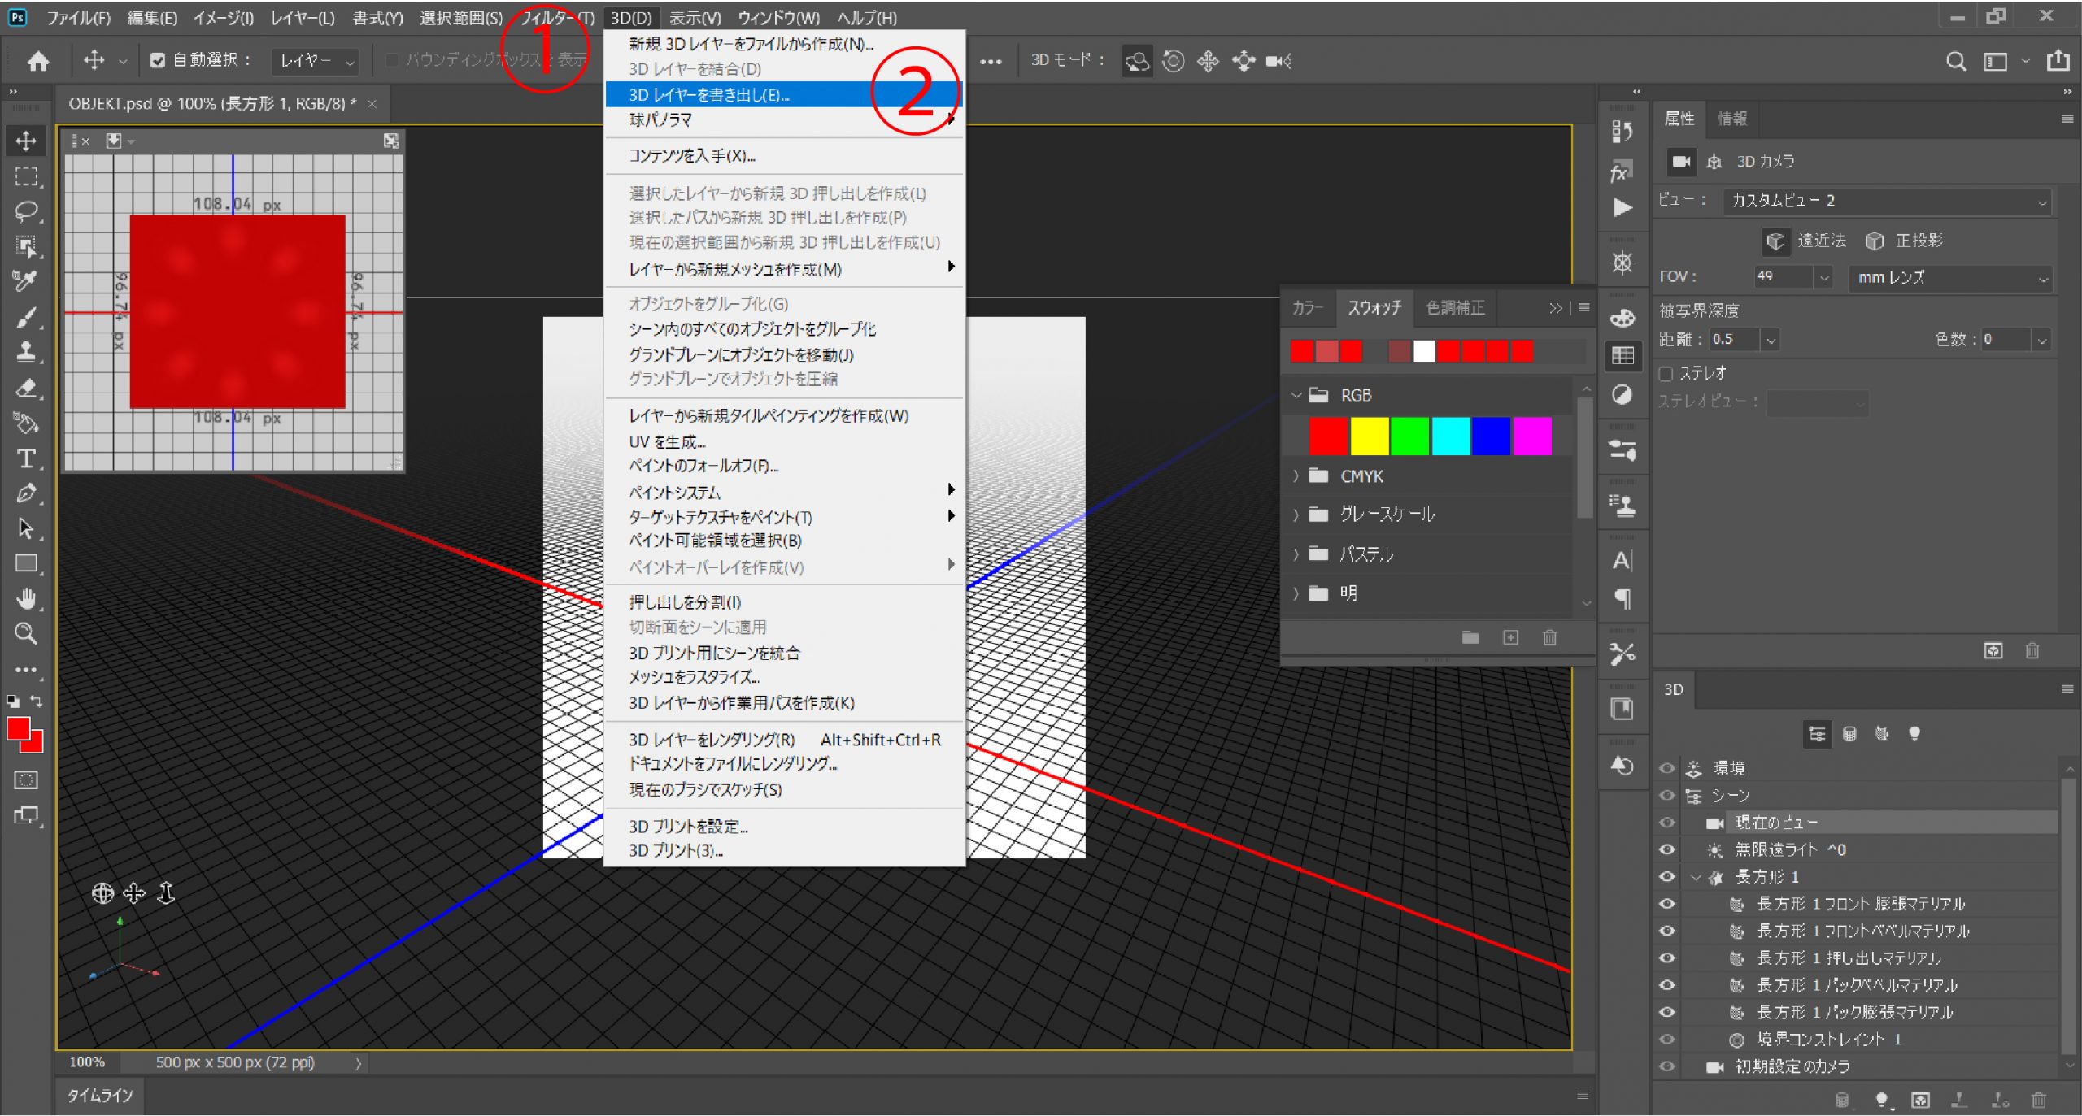
Task: Enable the ステレオ checkbox
Action: click(1666, 374)
